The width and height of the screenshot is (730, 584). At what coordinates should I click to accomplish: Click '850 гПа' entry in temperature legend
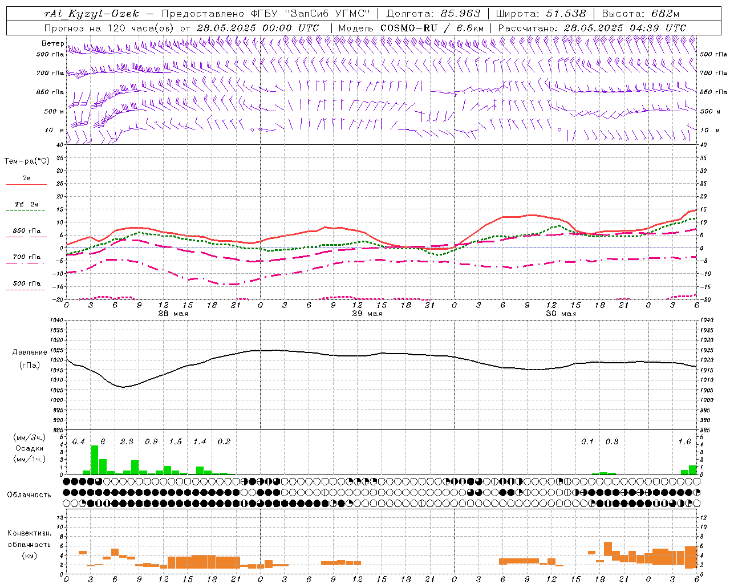click(26, 231)
